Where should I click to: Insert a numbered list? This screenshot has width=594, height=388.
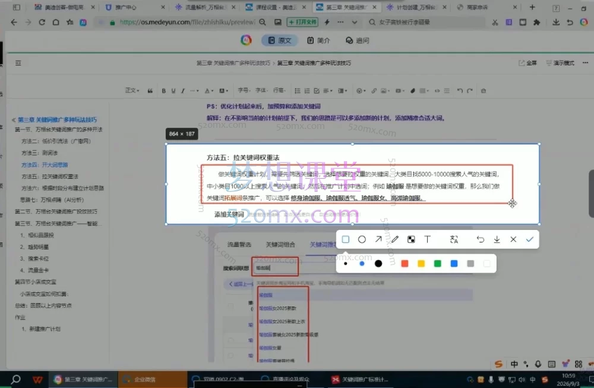point(307,91)
